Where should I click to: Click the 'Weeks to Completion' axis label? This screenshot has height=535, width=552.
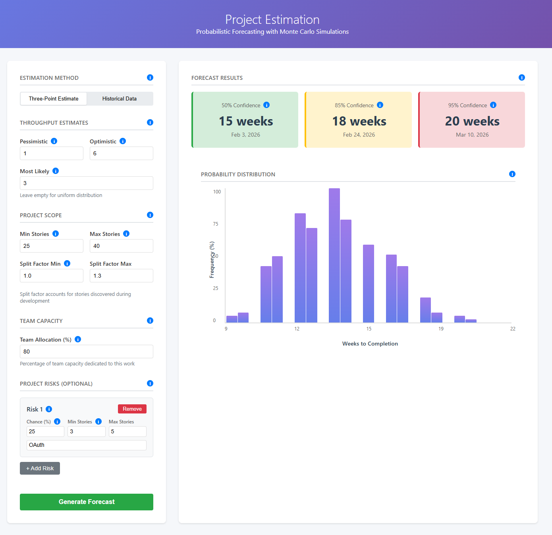click(x=370, y=344)
